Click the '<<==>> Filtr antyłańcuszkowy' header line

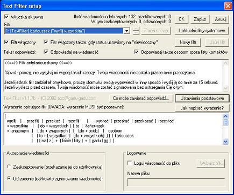pos(38,63)
